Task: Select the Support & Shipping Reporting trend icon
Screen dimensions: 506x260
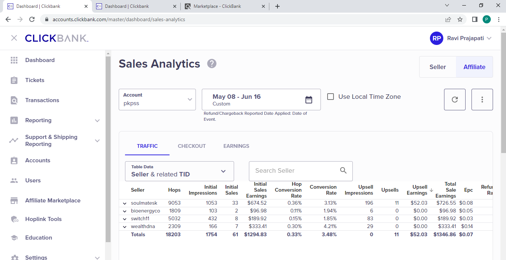Action: 14,140
